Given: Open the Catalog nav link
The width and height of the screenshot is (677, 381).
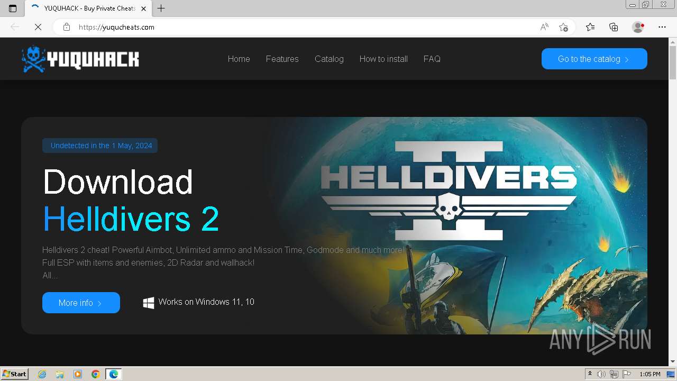Looking at the screenshot, I should click(329, 59).
